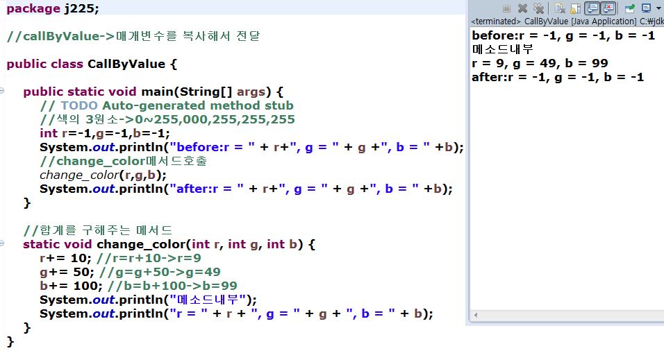664x353 pixels.
Task: Pin the current console
Action: tap(630, 8)
